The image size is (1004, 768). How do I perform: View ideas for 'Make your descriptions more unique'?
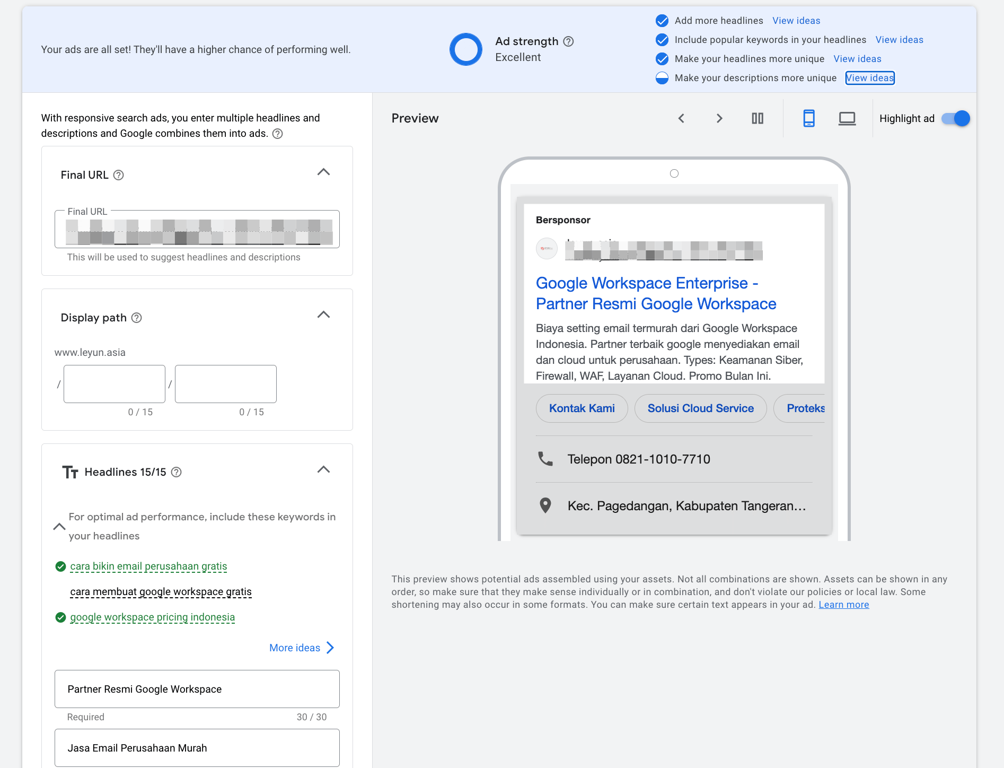(870, 78)
